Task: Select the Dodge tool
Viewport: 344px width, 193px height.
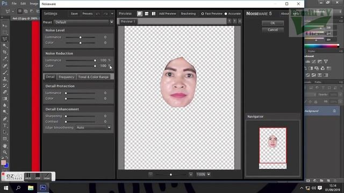Action: [x=5, y=112]
